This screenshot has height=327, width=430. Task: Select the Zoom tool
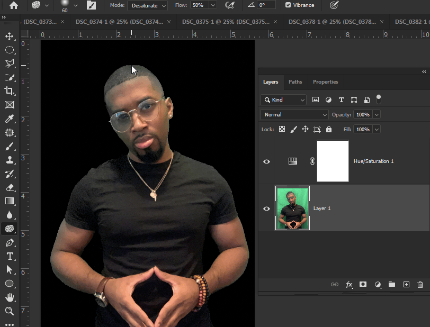point(10,311)
